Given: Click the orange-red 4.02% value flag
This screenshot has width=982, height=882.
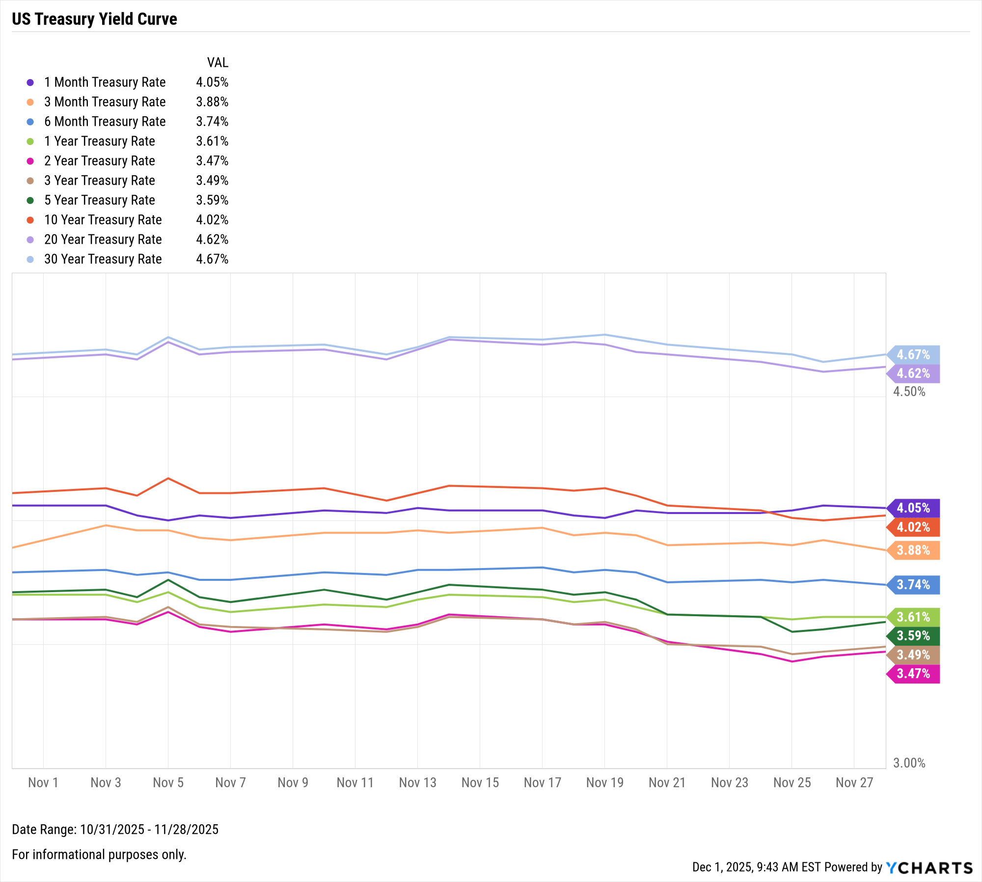Looking at the screenshot, I should [x=913, y=527].
